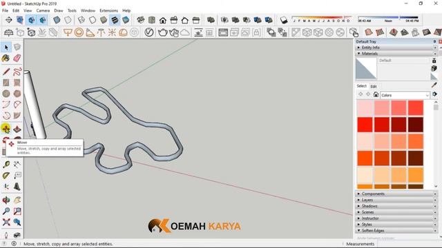
Task: Expand the Styles panel
Action: [x=396, y=225]
